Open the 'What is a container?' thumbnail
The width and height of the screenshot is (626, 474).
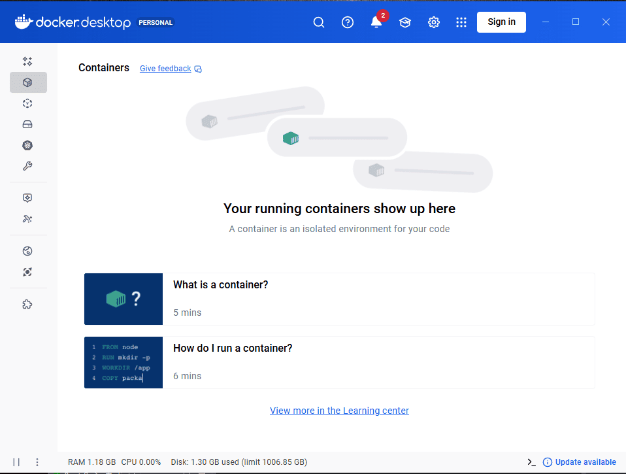click(x=124, y=299)
